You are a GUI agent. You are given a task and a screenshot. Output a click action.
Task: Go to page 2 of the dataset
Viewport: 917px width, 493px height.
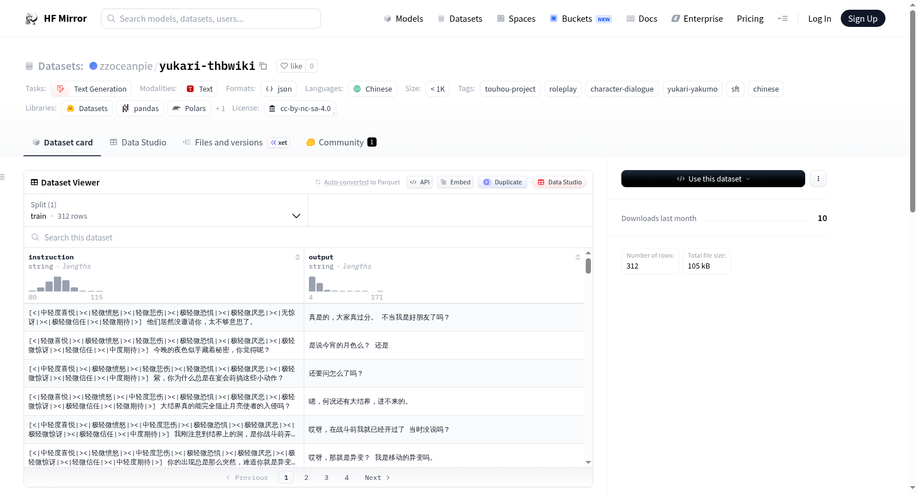tap(306, 478)
